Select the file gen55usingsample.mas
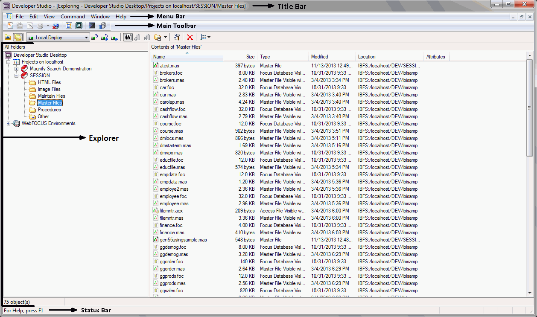Screen dimensions: 537x317 183,240
